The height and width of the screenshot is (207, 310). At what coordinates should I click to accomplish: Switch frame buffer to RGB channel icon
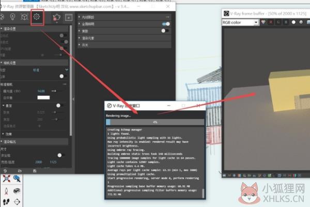click(263, 22)
